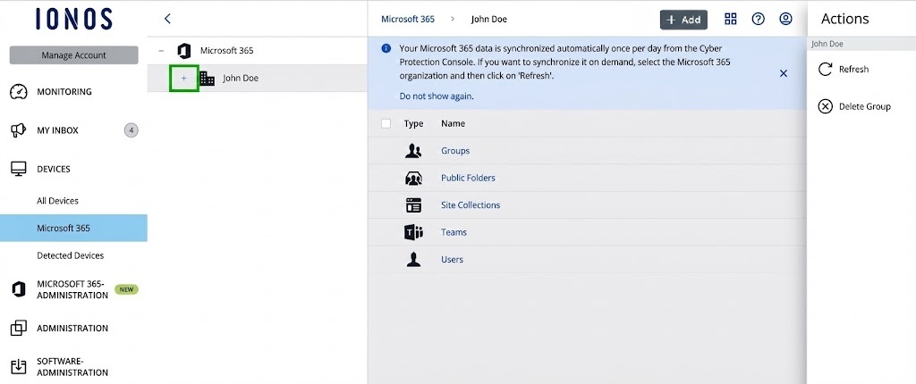Open the apps grid icon
The image size is (916, 384).
pos(730,19)
